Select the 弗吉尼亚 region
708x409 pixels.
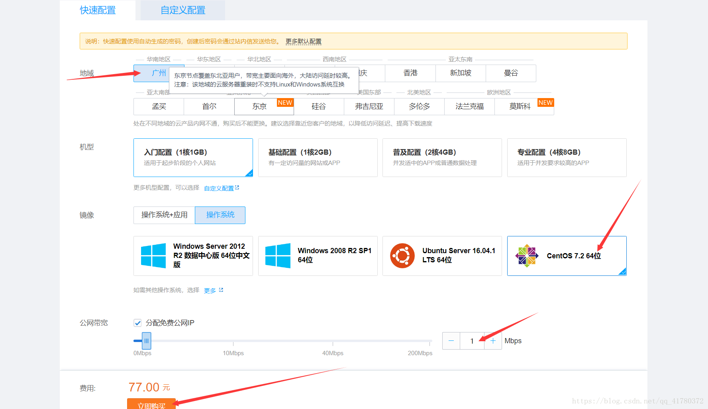pyautogui.click(x=369, y=106)
